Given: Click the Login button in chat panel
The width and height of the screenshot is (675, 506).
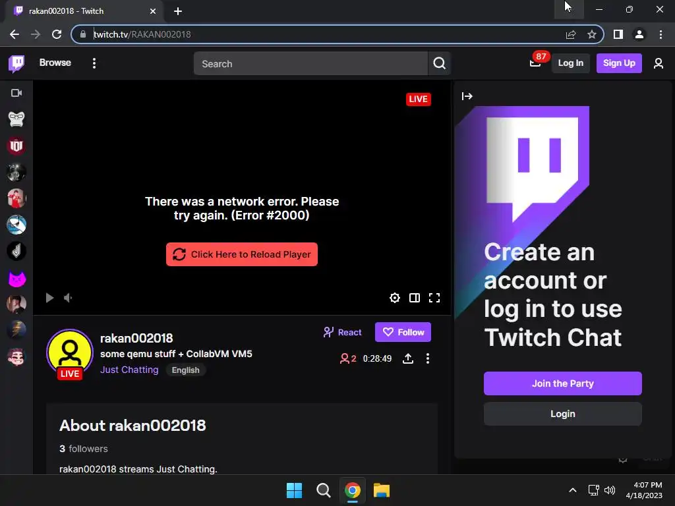Looking at the screenshot, I should (563, 414).
